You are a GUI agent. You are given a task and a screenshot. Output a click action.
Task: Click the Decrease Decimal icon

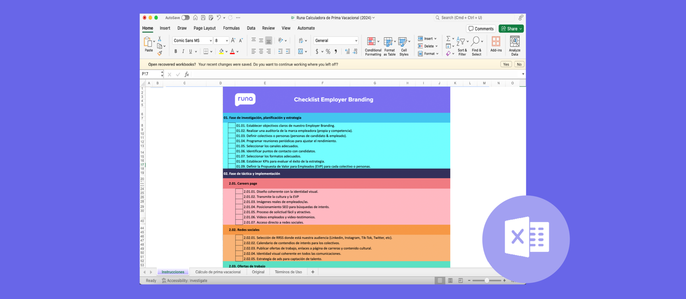pos(355,51)
